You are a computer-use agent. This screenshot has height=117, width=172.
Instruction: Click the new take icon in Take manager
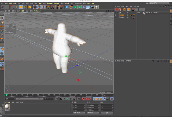coord(117,9)
